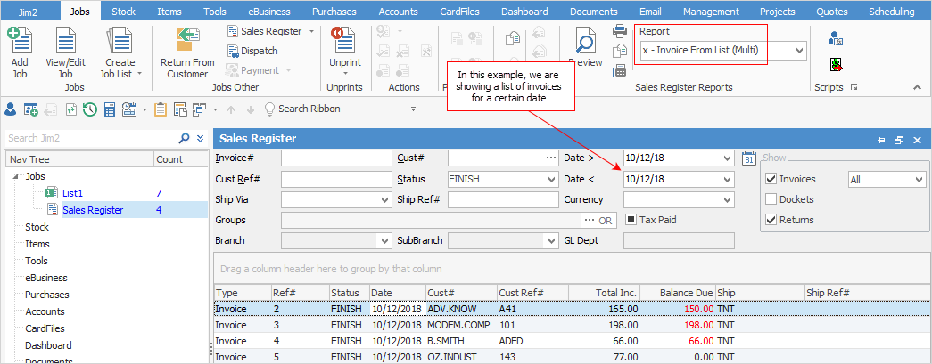Screen dimensions: 932x364
Task: Select the Purchases node in Nav Tree
Action: click(47, 295)
